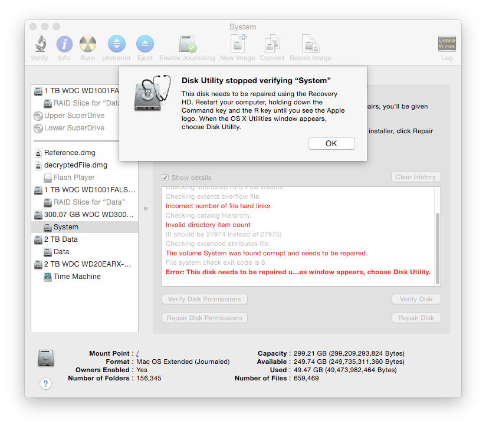This screenshot has width=486, height=427.
Task: Click the Clear History button
Action: pyautogui.click(x=416, y=177)
